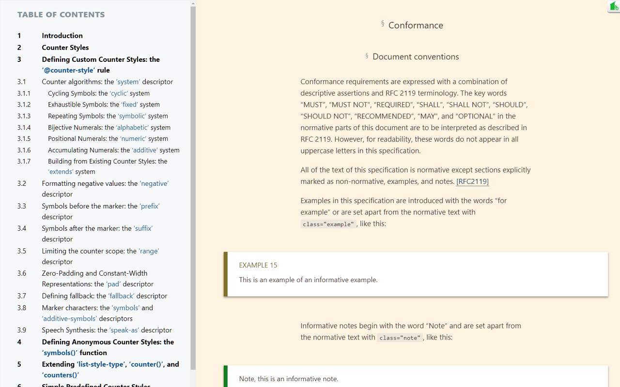This screenshot has width=620, height=387.
Task: Click 'This is an example of an informative example.'
Action: (308, 280)
